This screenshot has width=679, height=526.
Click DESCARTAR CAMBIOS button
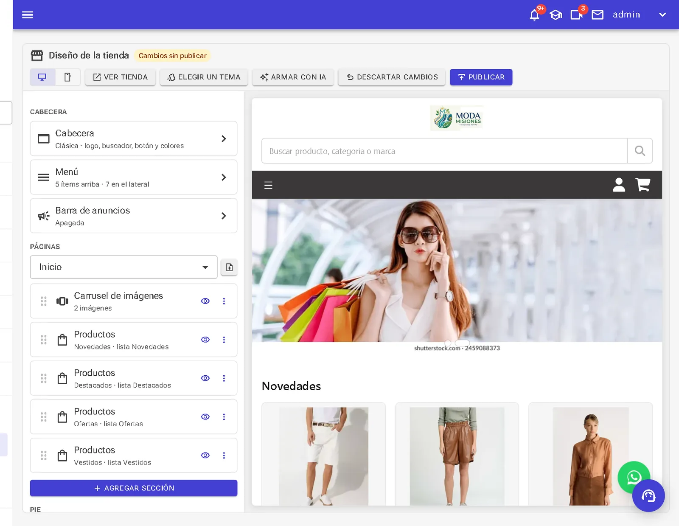tap(392, 77)
